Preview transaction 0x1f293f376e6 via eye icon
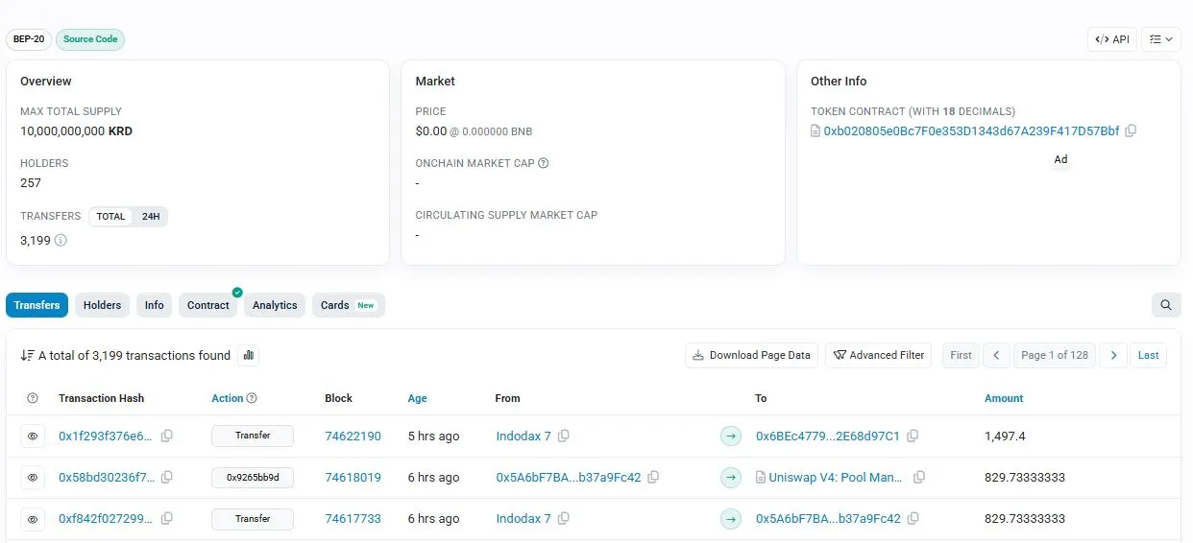This screenshot has width=1193, height=543. [33, 437]
